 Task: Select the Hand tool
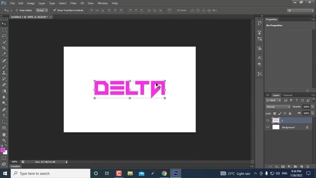(4, 134)
